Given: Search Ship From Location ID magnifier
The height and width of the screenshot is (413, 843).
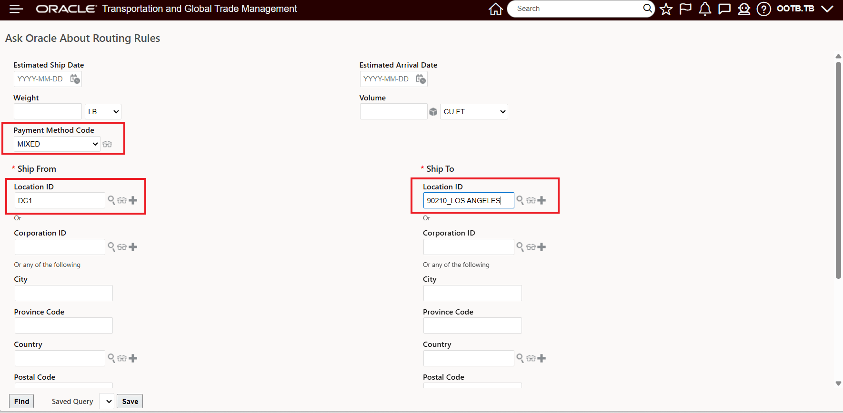Looking at the screenshot, I should [x=111, y=200].
